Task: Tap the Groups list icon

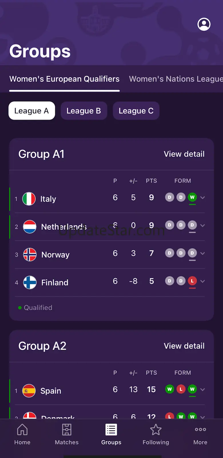Action: click(111, 430)
